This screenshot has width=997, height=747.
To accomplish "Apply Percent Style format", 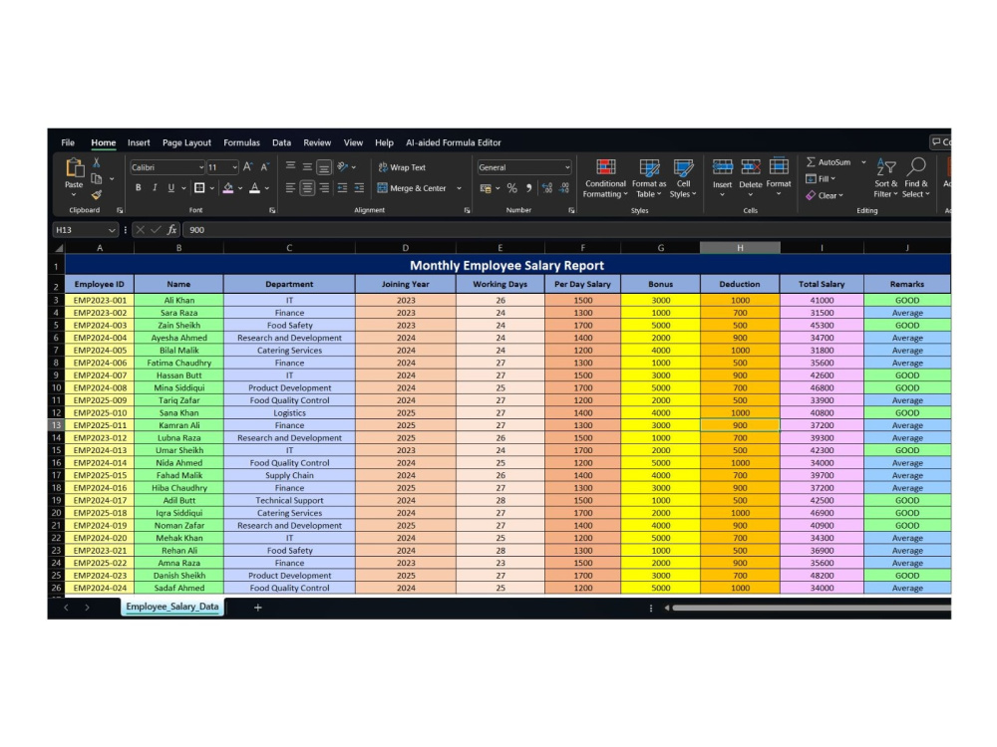I will [511, 188].
